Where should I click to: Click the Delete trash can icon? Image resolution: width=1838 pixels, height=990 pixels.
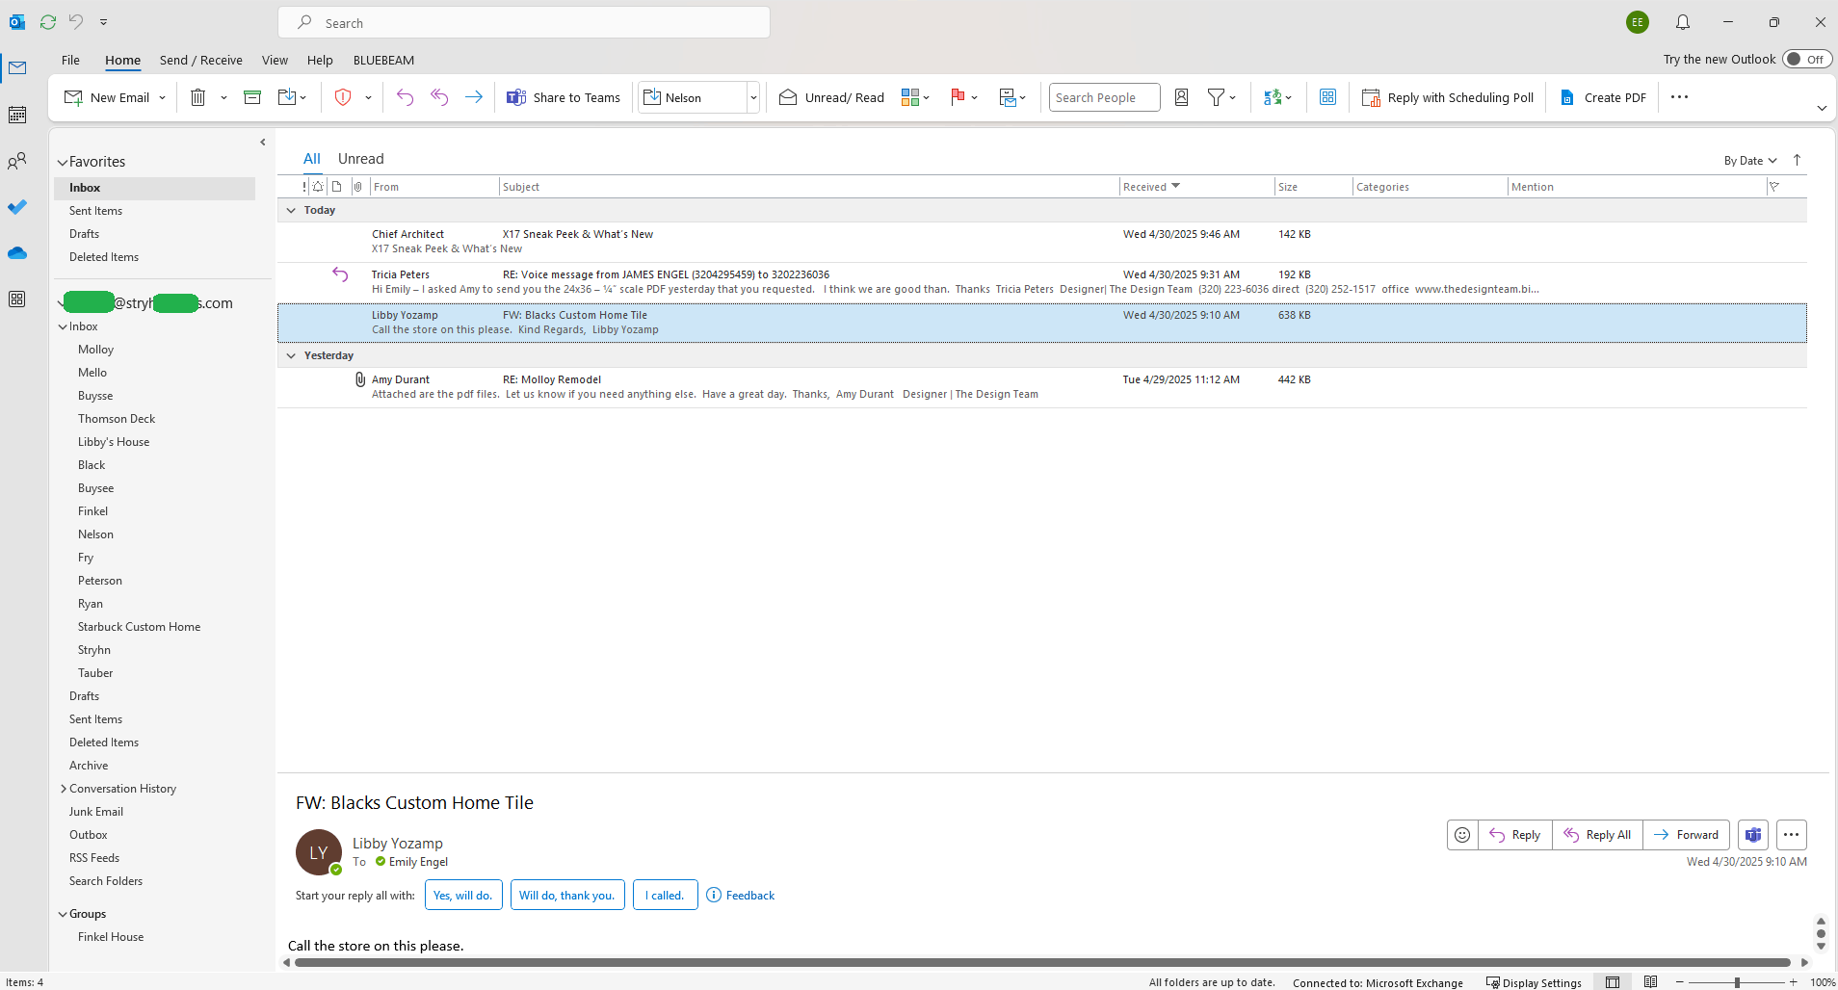[x=197, y=97]
